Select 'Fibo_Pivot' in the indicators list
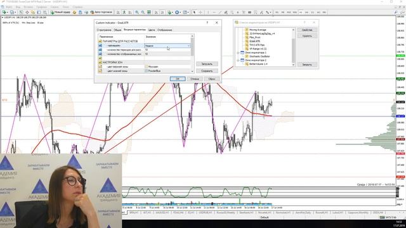This screenshot has height=228, width=406. pyautogui.click(x=255, y=37)
